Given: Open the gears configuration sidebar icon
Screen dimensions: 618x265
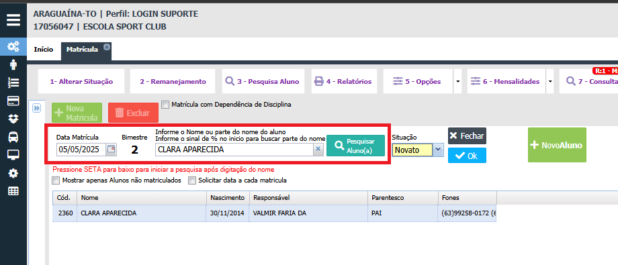Looking at the screenshot, I should point(13,47).
